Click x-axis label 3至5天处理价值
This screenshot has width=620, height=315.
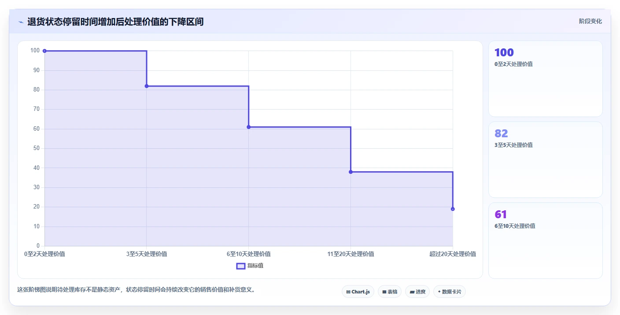(147, 254)
